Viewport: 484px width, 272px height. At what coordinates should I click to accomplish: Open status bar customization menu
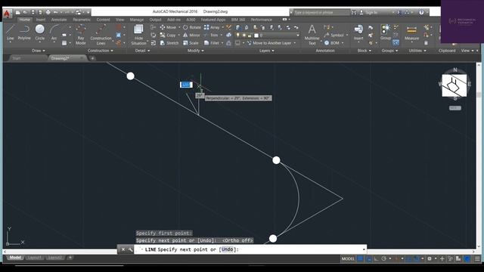point(477,258)
